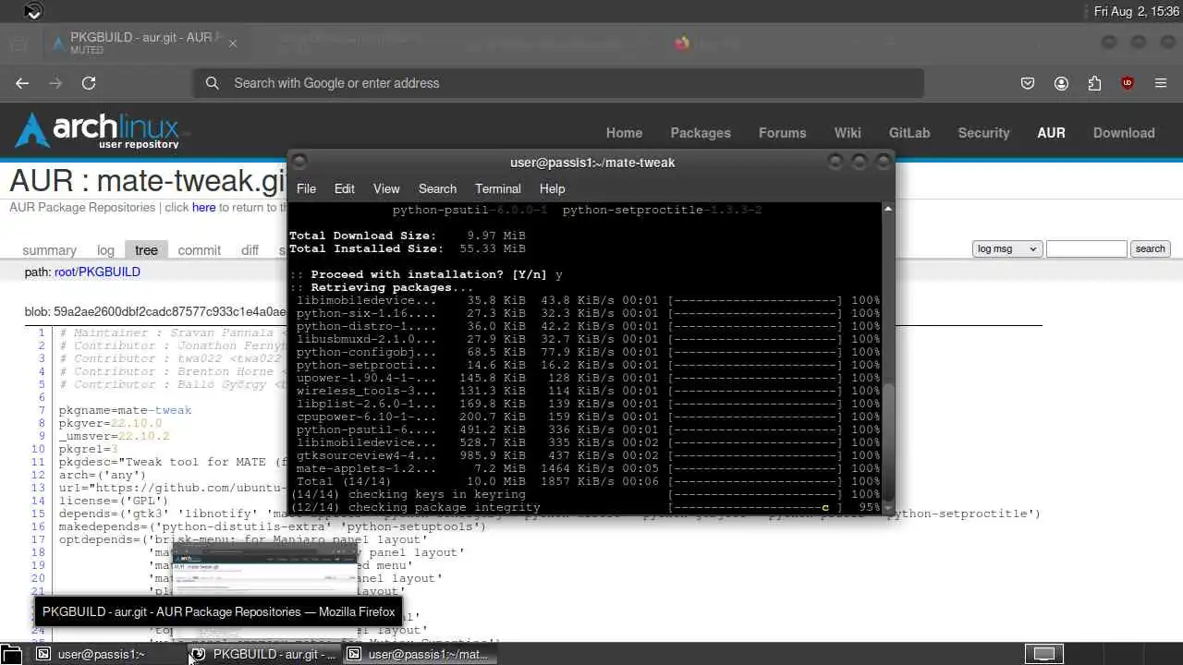Open the Home link on Arch navbar
Image resolution: width=1183 pixels, height=665 pixels.
(624, 133)
